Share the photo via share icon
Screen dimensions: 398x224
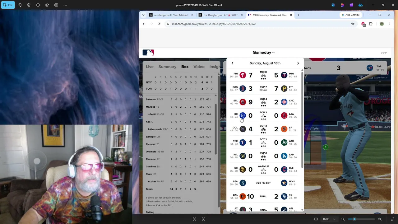pos(47,5)
